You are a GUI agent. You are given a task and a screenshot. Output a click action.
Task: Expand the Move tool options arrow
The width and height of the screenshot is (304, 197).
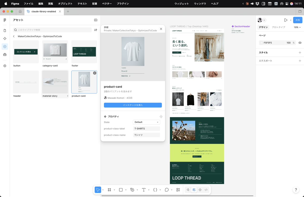pos(103,190)
